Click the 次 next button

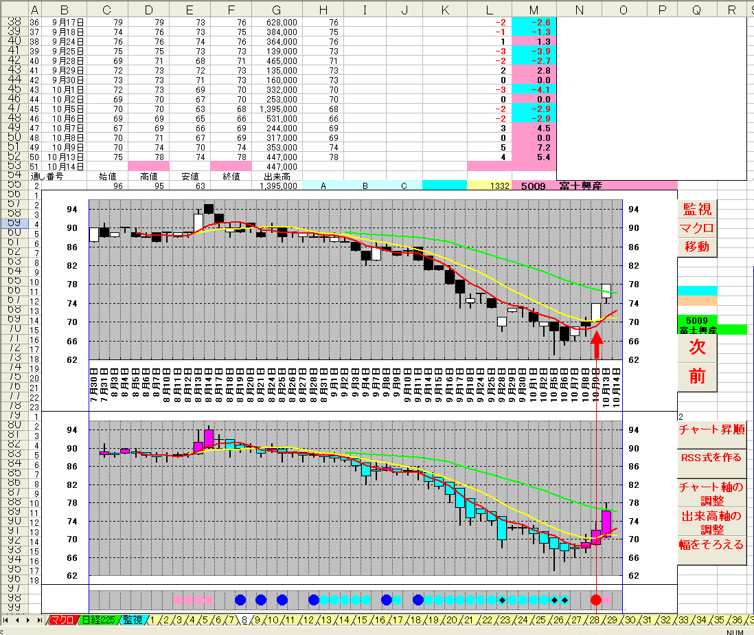tap(697, 348)
